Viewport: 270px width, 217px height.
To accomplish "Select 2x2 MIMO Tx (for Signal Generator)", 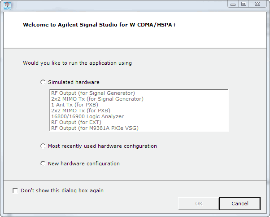I will pyautogui.click(x=97, y=99).
